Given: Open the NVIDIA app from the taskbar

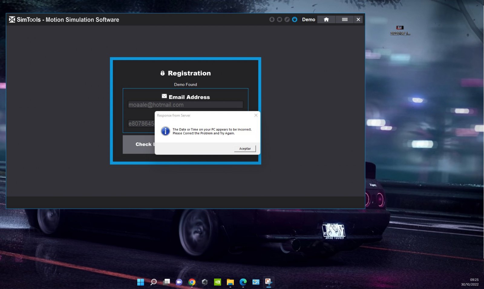Looking at the screenshot, I should (x=217, y=282).
